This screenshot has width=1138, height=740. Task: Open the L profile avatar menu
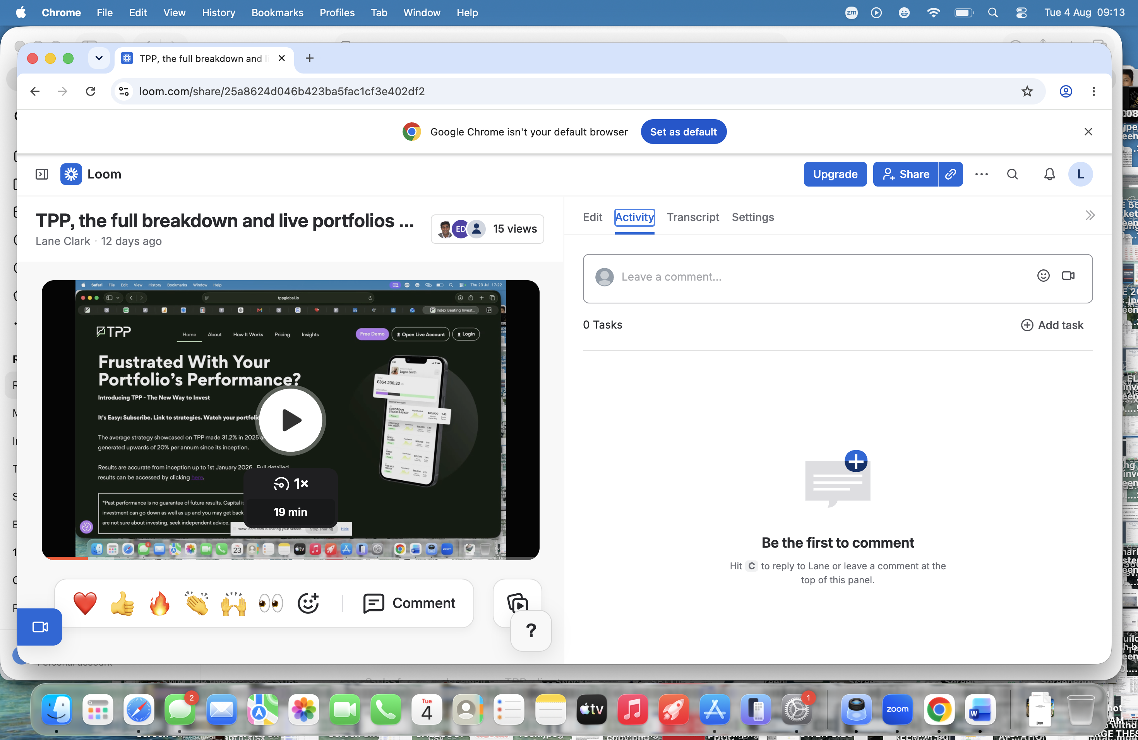coord(1080,174)
